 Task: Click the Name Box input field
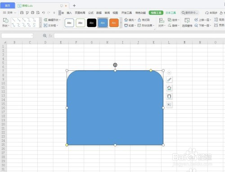(17, 36)
